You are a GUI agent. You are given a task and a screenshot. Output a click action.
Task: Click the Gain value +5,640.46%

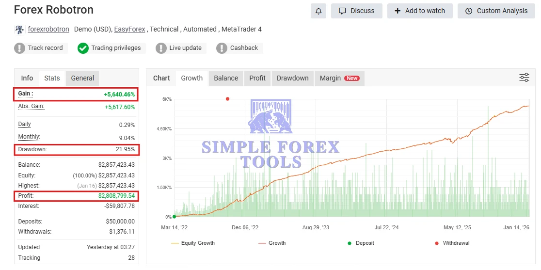pos(119,95)
